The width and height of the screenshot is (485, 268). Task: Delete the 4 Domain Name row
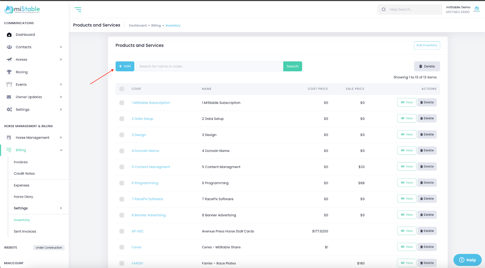click(x=427, y=150)
